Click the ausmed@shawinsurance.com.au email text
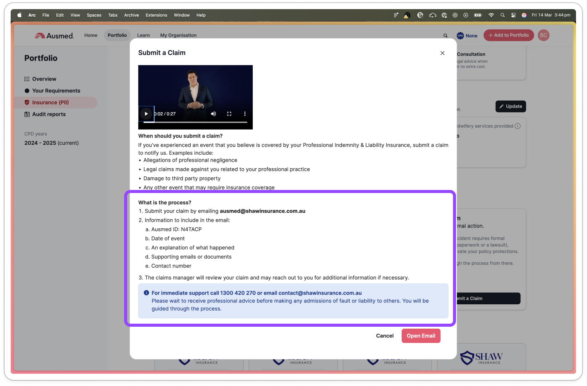Image resolution: width=587 pixels, height=386 pixels. (263, 211)
